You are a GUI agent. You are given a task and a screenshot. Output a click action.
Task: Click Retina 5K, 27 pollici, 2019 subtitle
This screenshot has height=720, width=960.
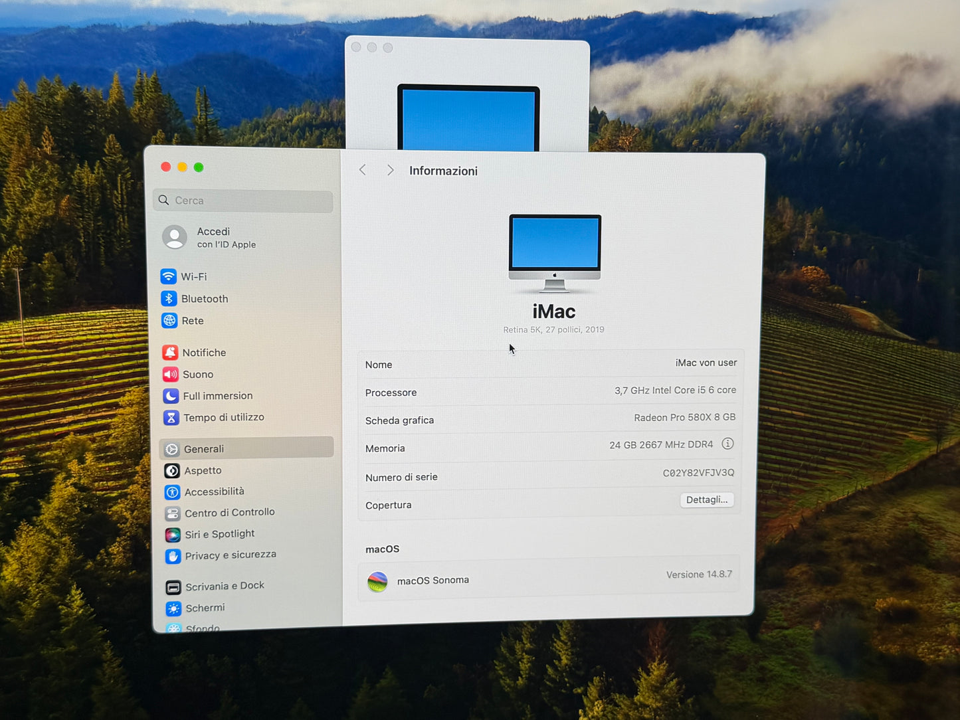pyautogui.click(x=553, y=329)
